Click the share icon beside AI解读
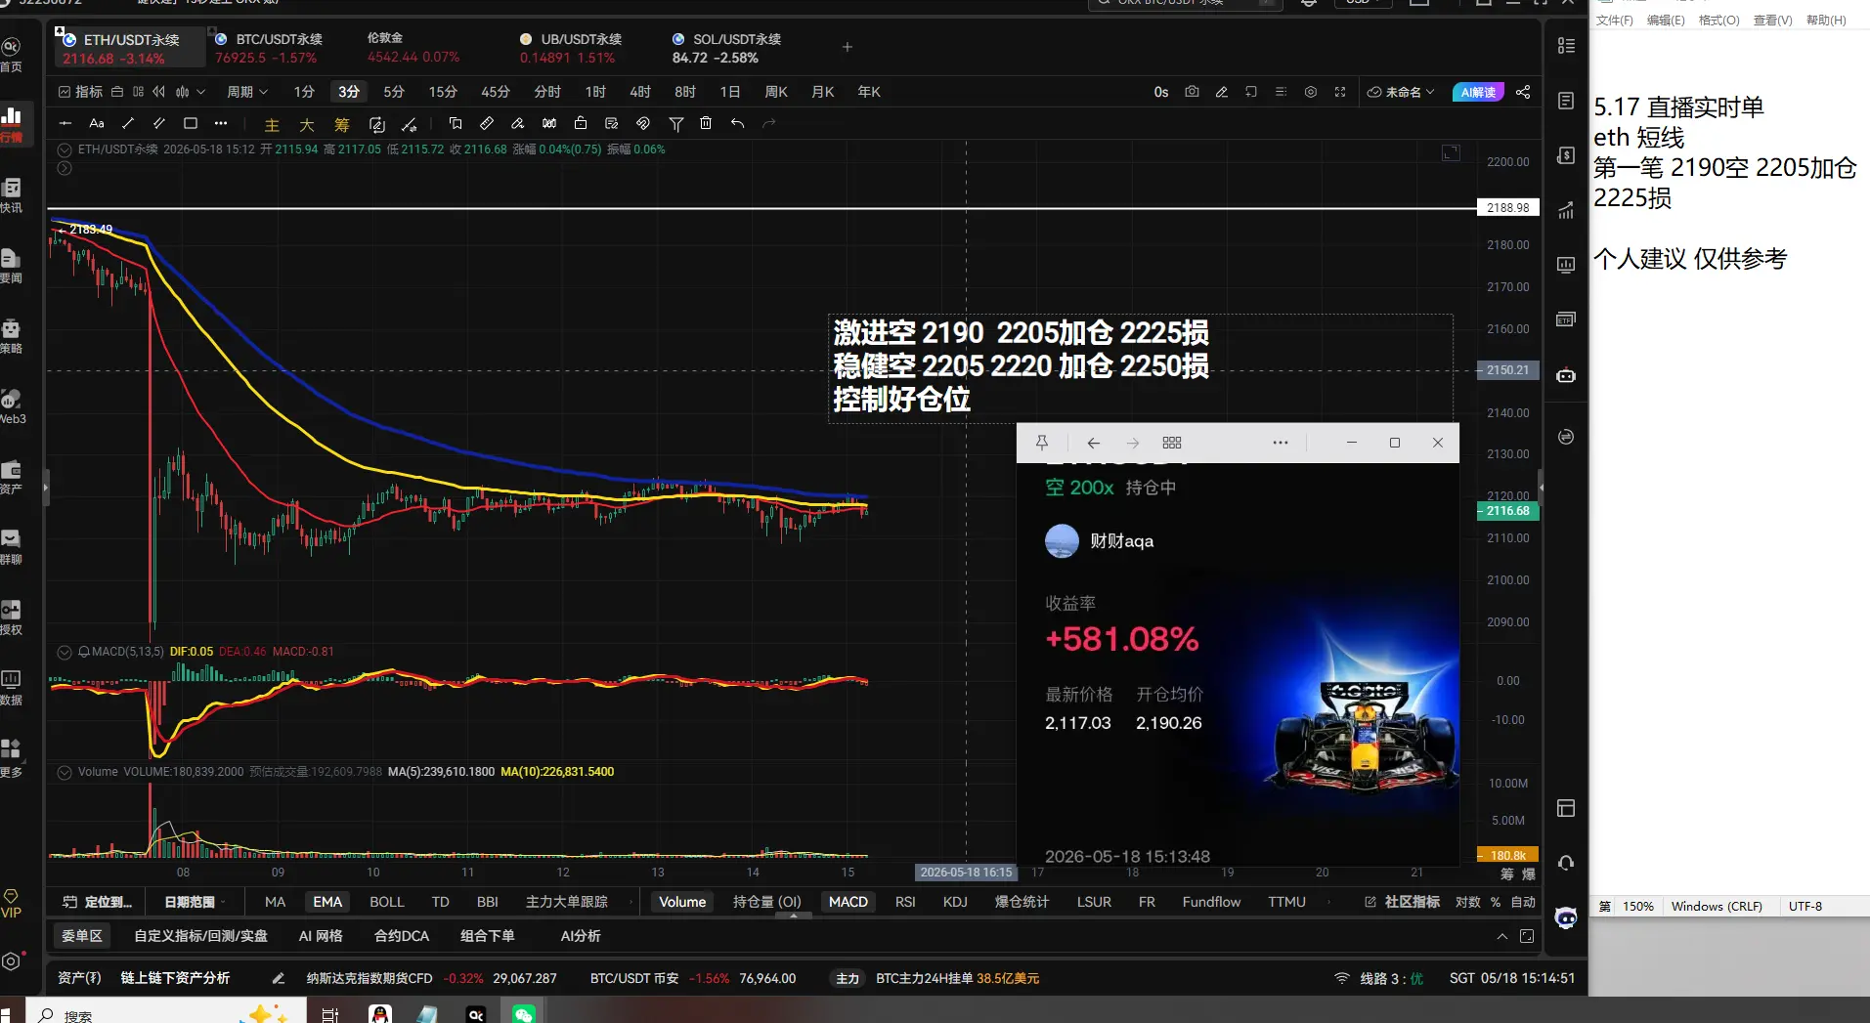This screenshot has height=1023, width=1870. 1523,92
